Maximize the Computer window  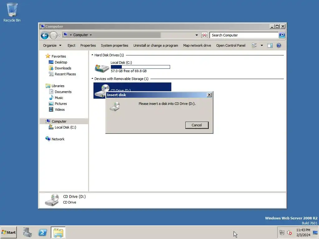coord(277,26)
